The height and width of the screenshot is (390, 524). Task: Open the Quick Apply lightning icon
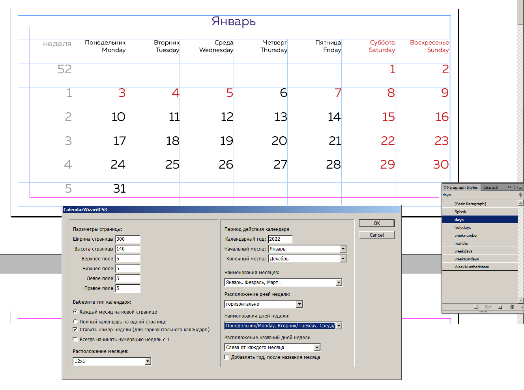pyautogui.click(x=520, y=195)
